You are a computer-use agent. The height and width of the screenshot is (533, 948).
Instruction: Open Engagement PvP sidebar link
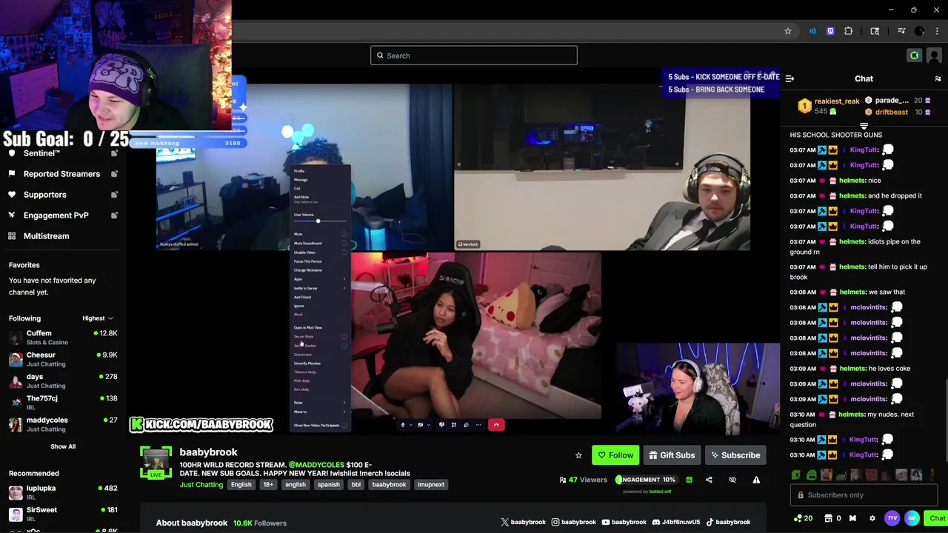click(56, 215)
